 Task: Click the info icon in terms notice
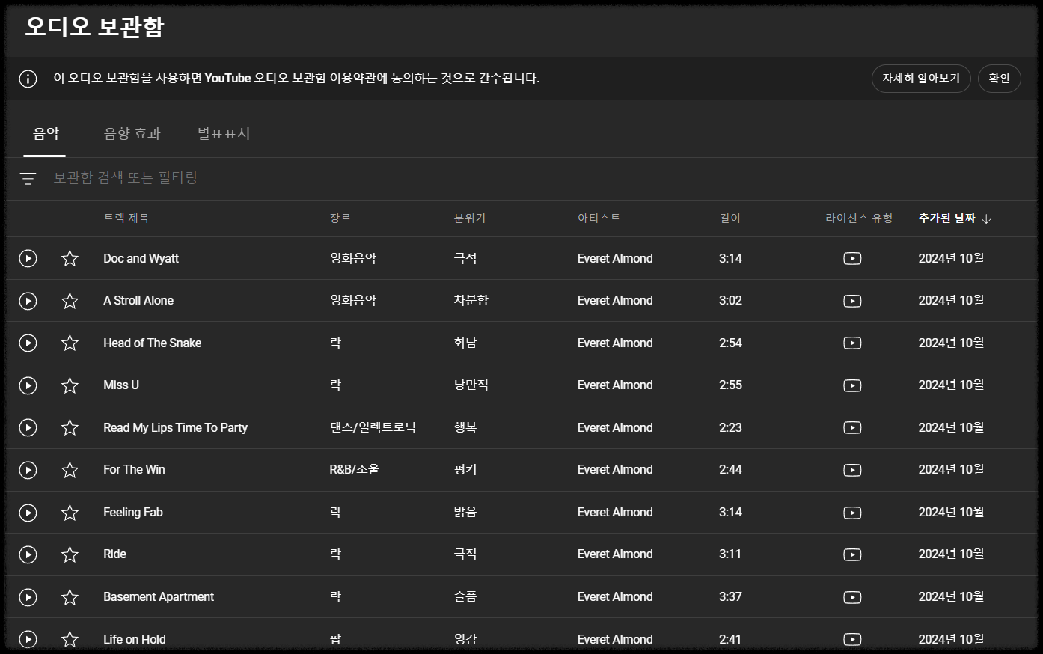(x=28, y=79)
